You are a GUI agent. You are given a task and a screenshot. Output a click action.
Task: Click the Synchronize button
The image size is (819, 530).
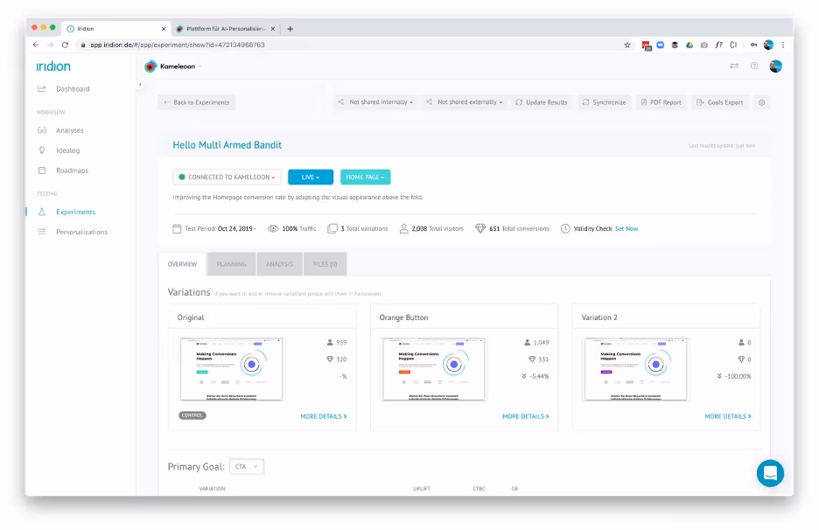(x=605, y=102)
